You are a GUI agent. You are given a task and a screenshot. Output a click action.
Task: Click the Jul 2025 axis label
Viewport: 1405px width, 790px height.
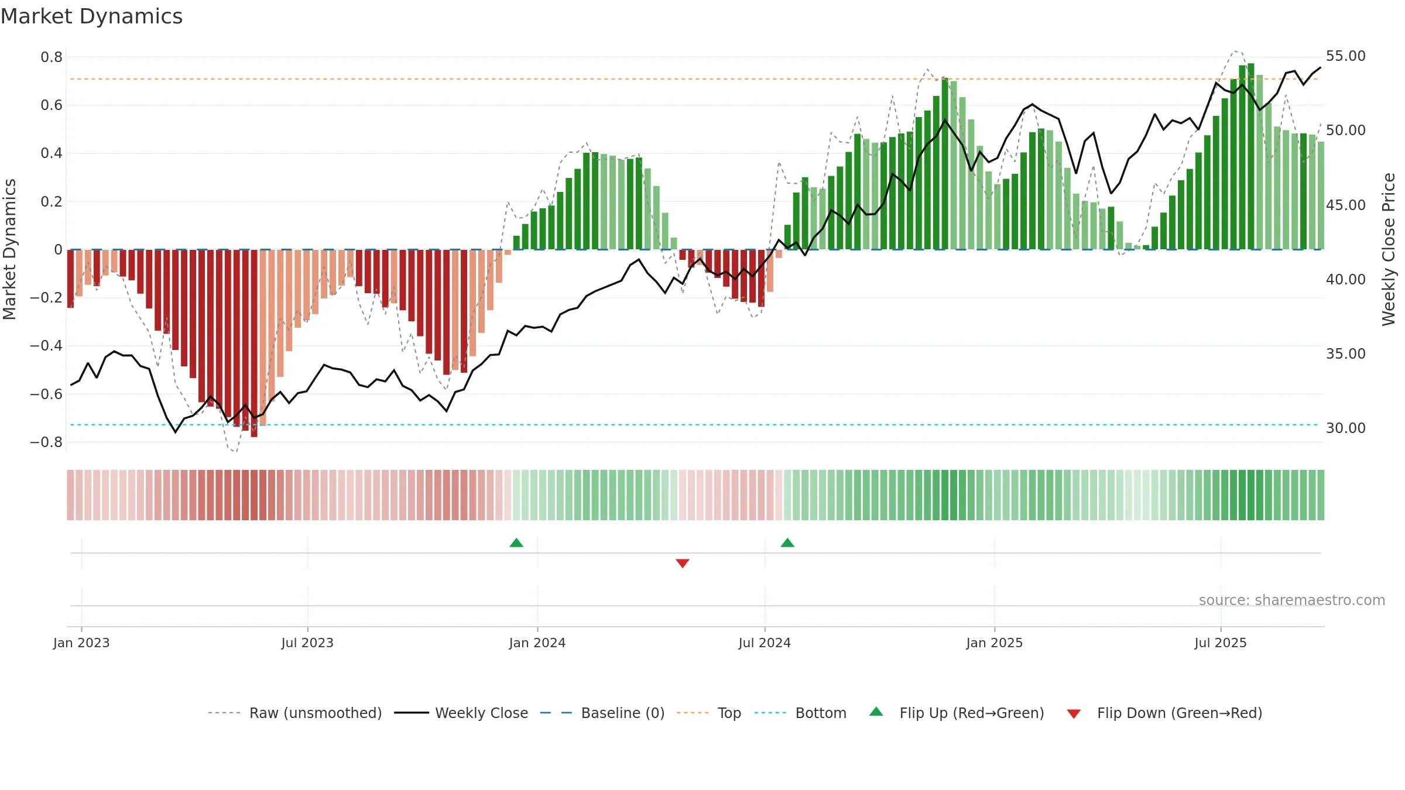tap(1221, 643)
